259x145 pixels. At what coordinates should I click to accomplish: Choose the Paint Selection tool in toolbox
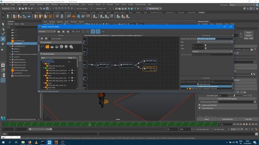(3, 34)
